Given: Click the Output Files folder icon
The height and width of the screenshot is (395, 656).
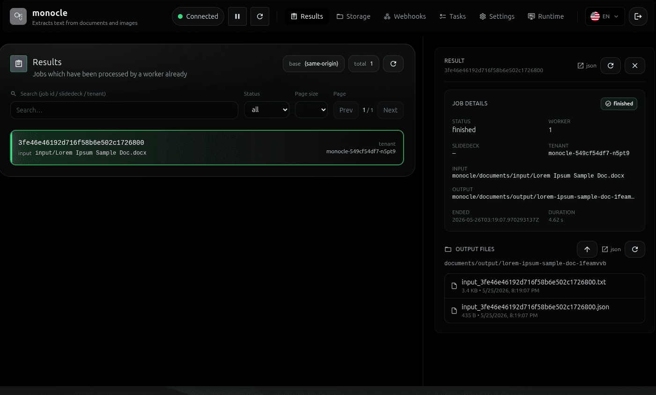Looking at the screenshot, I should (x=448, y=249).
